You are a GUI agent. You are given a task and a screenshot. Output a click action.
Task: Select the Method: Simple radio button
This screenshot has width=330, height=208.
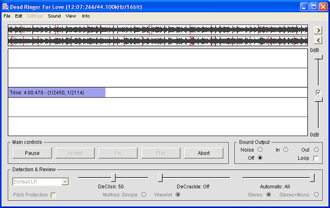(144, 195)
